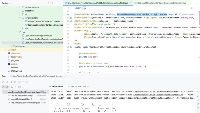Collapse the rest package

[17, 32]
